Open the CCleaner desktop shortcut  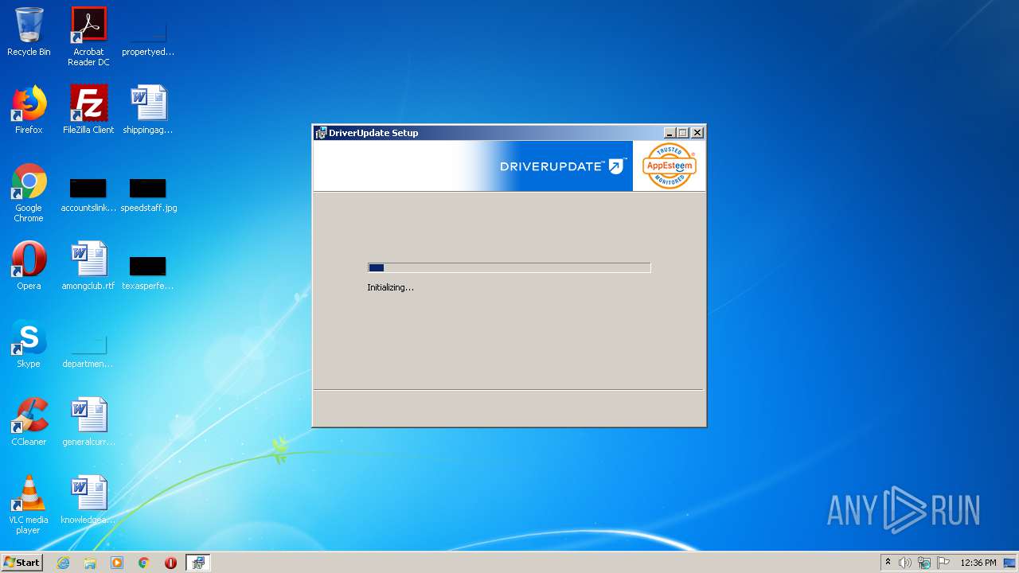point(29,422)
